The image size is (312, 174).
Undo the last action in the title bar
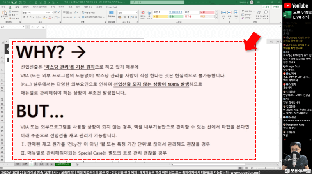(25, 2)
